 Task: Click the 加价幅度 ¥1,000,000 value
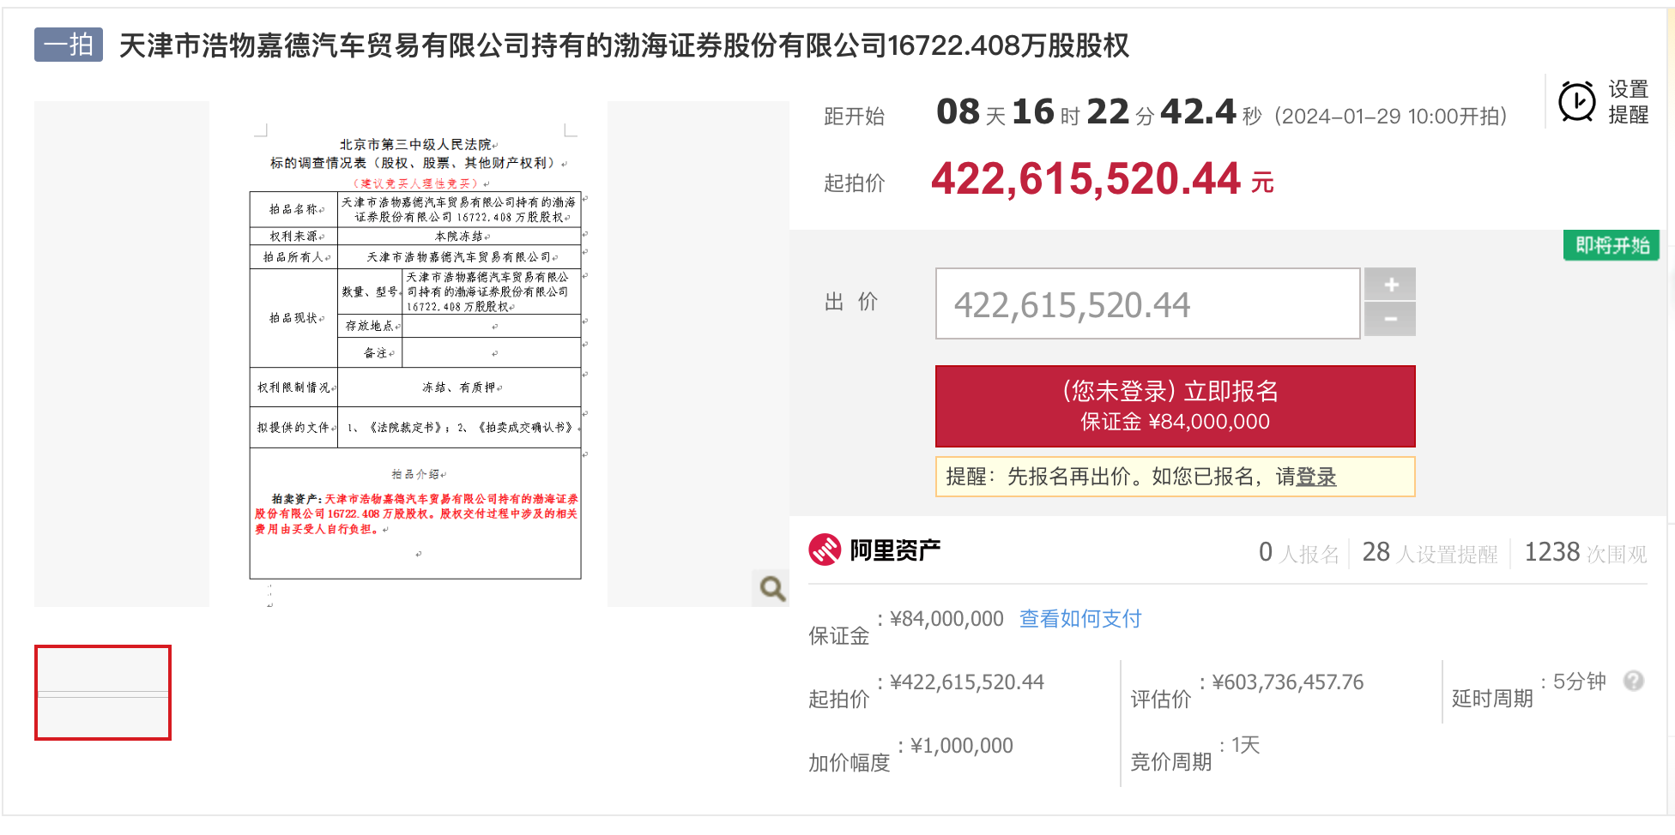point(962,746)
